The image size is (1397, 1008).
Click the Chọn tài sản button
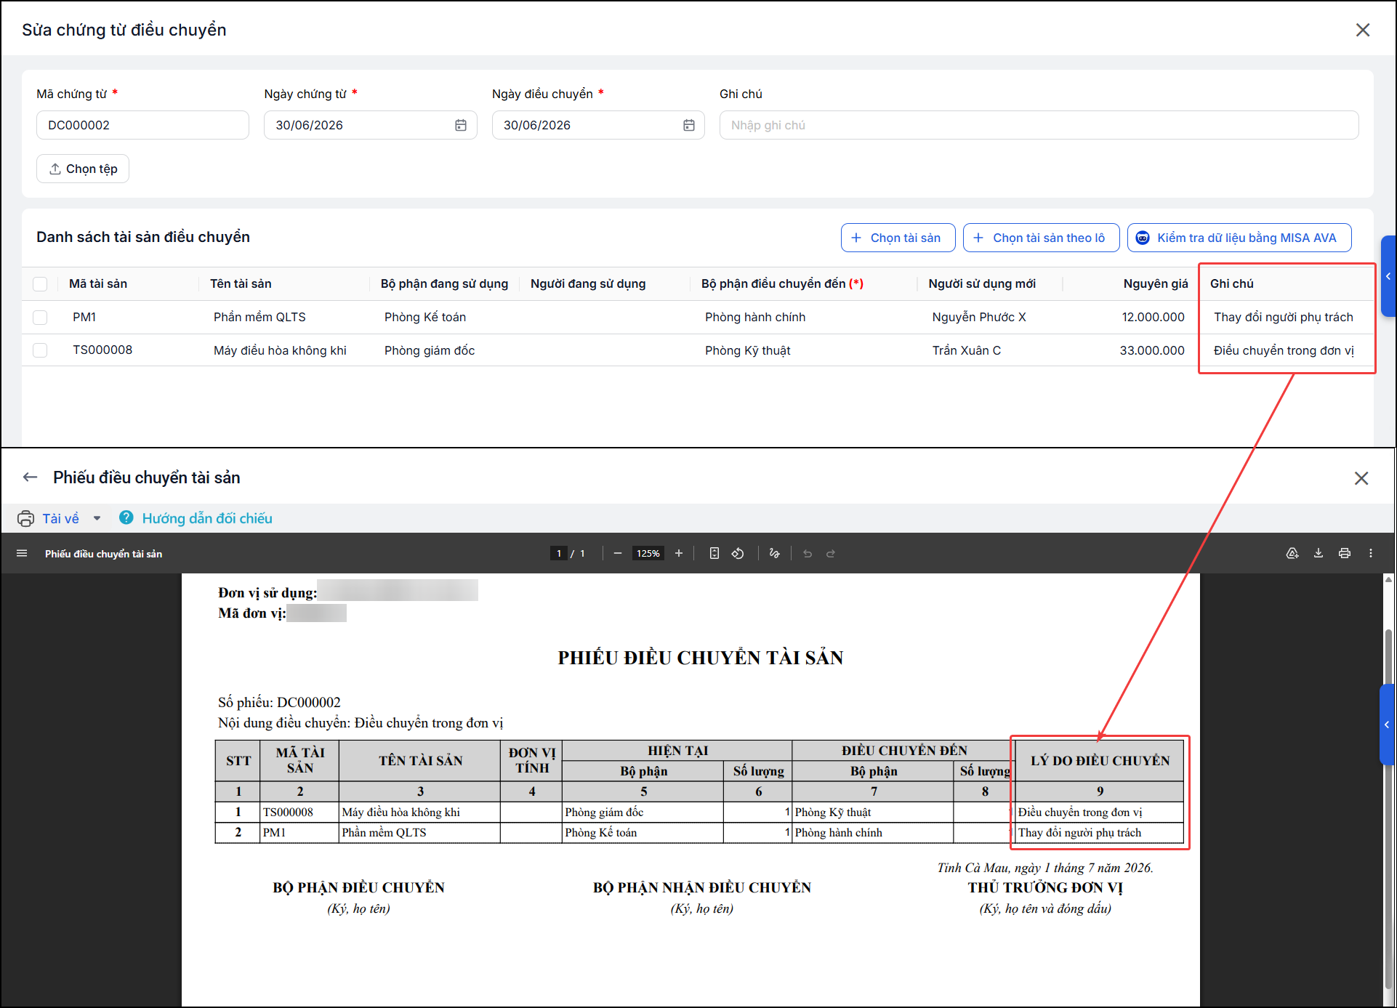[x=898, y=238]
